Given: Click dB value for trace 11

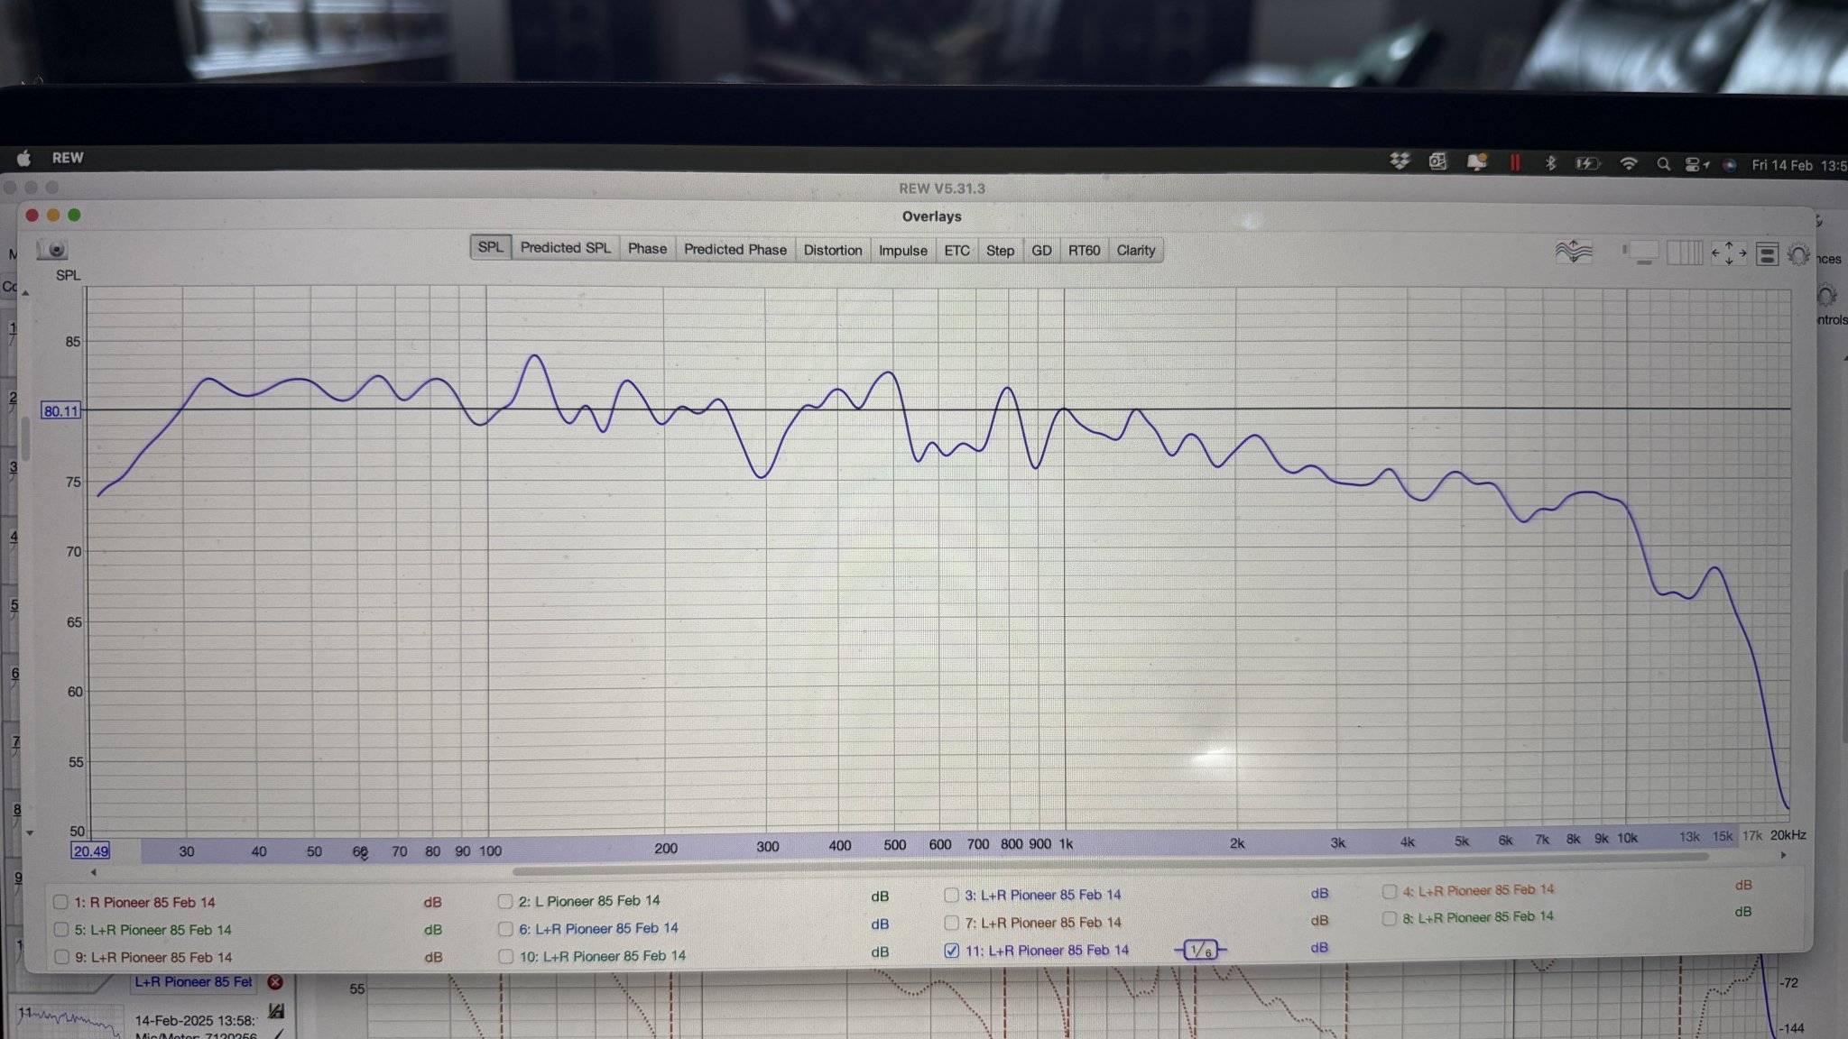Looking at the screenshot, I should point(1319,948).
